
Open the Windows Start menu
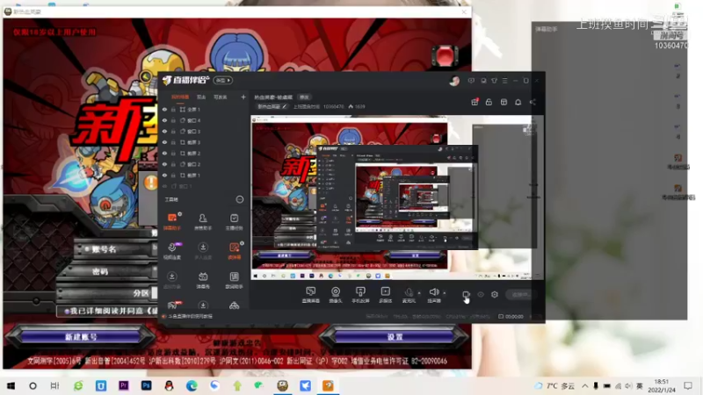click(11, 385)
